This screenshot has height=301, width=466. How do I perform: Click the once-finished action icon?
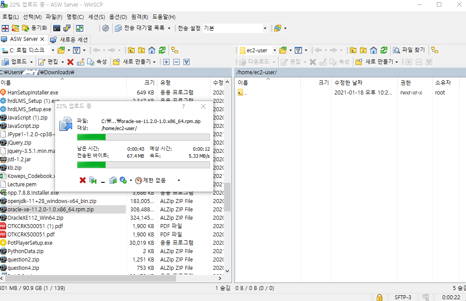click(123, 180)
